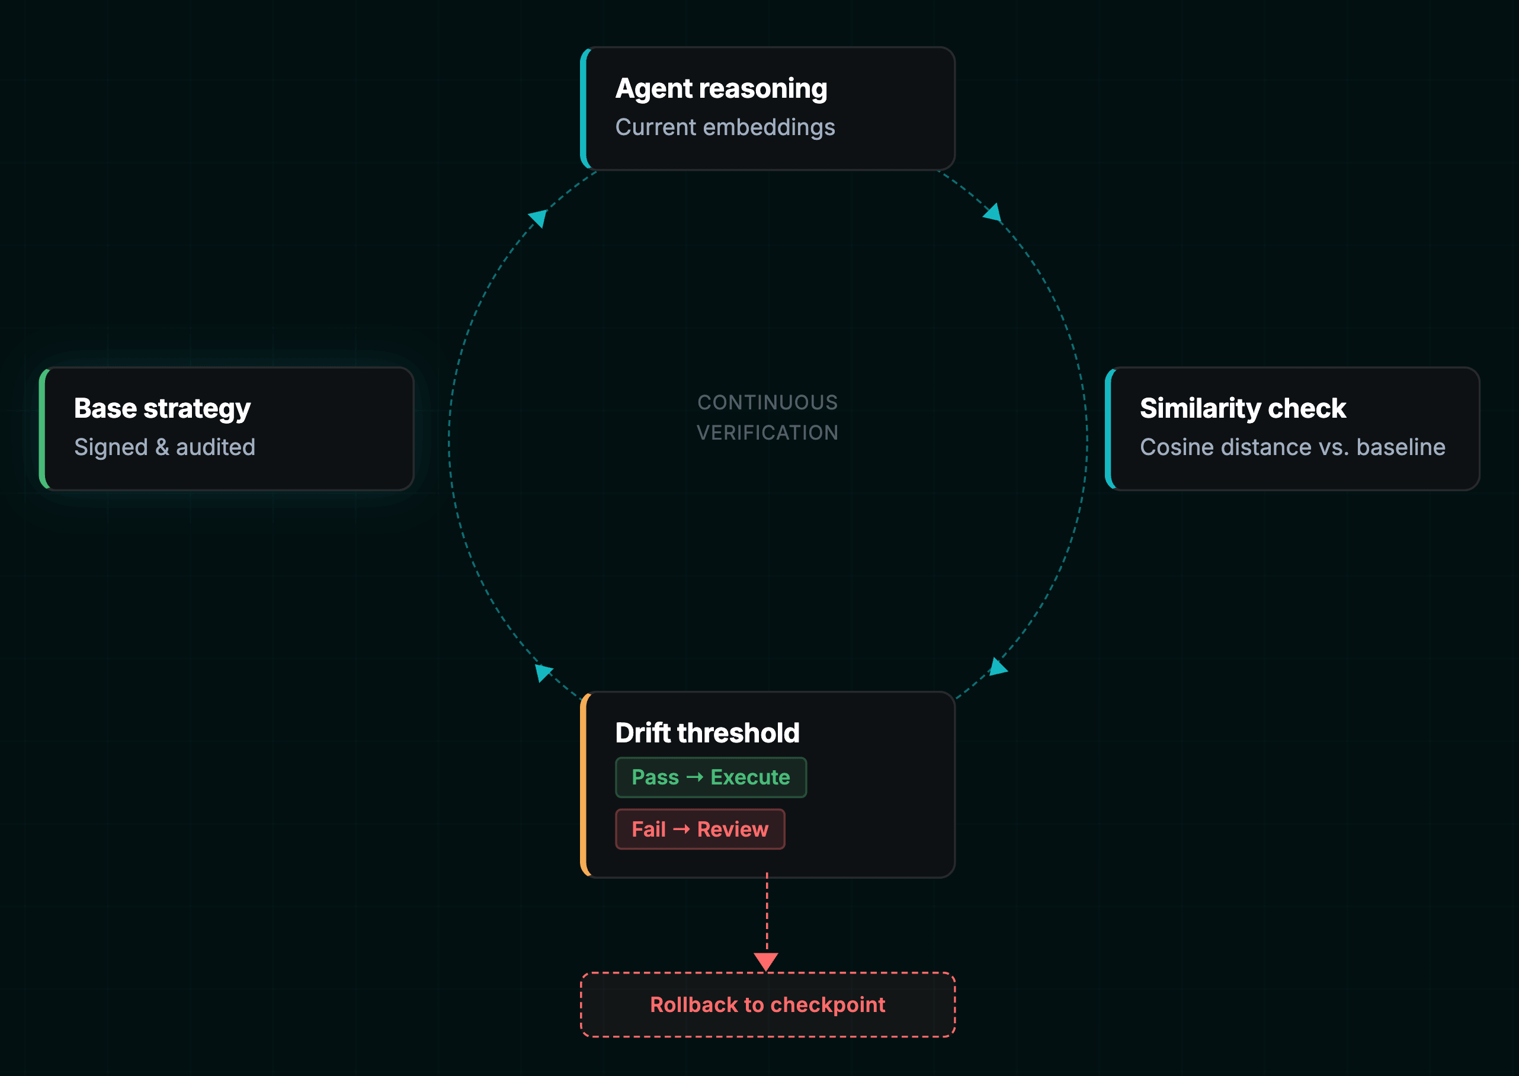Click the red rollback arrowhead
The width and height of the screenshot is (1519, 1076).
[766, 960]
